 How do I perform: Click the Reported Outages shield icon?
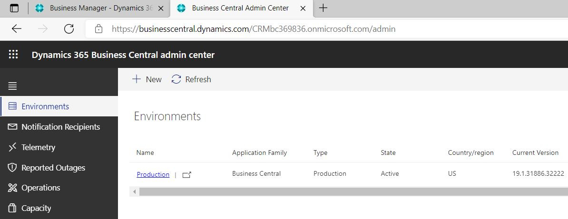coord(12,168)
